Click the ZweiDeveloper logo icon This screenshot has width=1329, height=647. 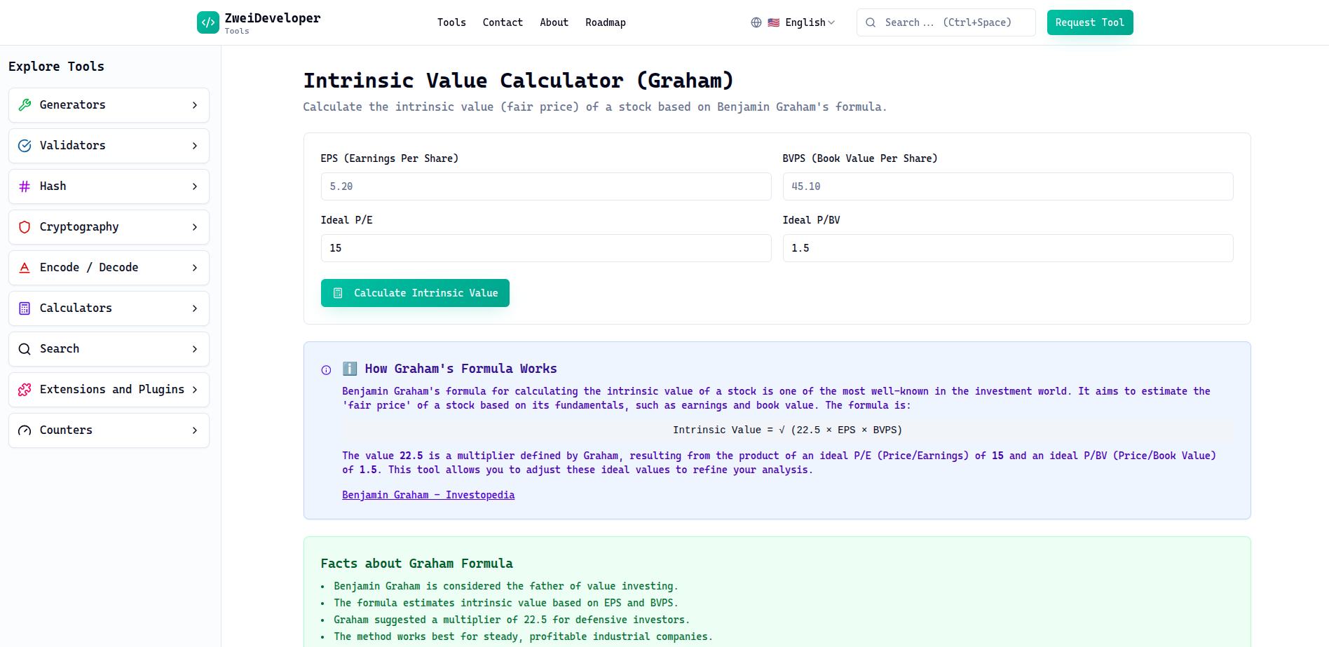click(207, 22)
